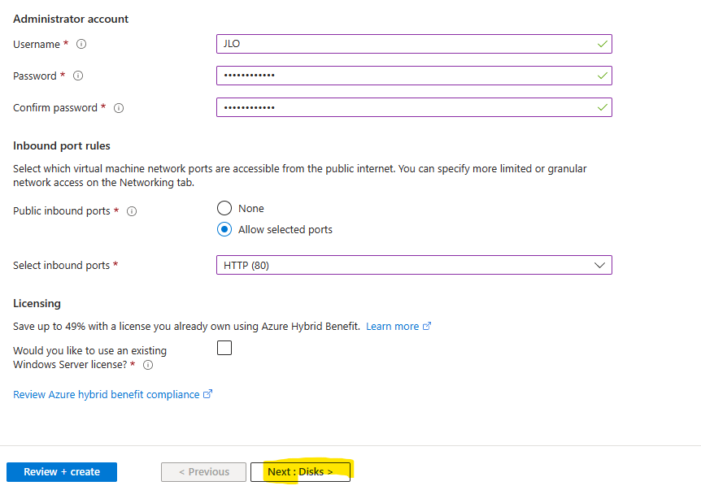Check the existing Windows Server license box
The width and height of the screenshot is (701, 490).
(224, 348)
